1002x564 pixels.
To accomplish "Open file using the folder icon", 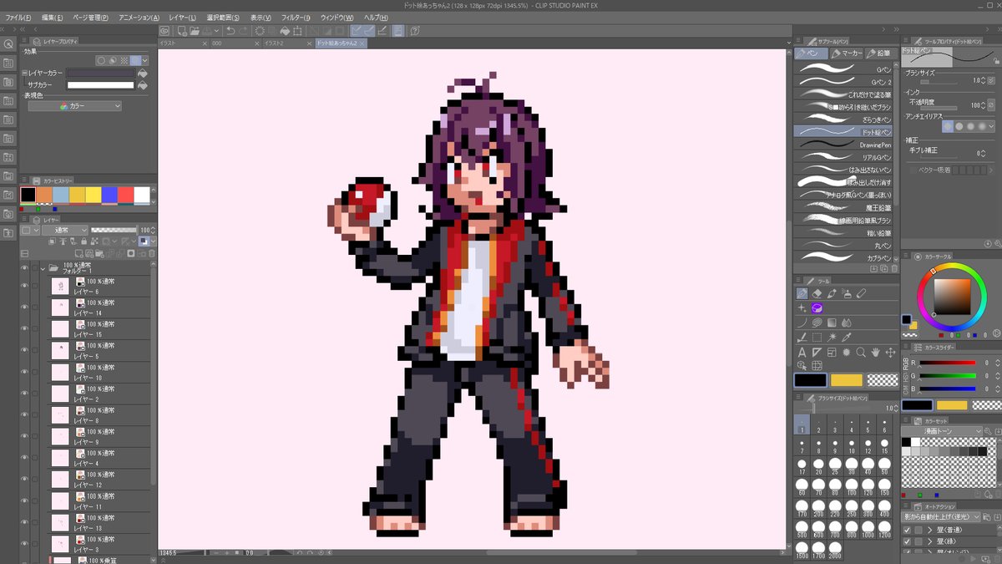I will click(195, 31).
